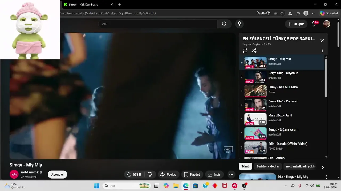Open the Windows Start menu
Image resolution: width=341 pixels, height=191 pixels.
click(96, 186)
